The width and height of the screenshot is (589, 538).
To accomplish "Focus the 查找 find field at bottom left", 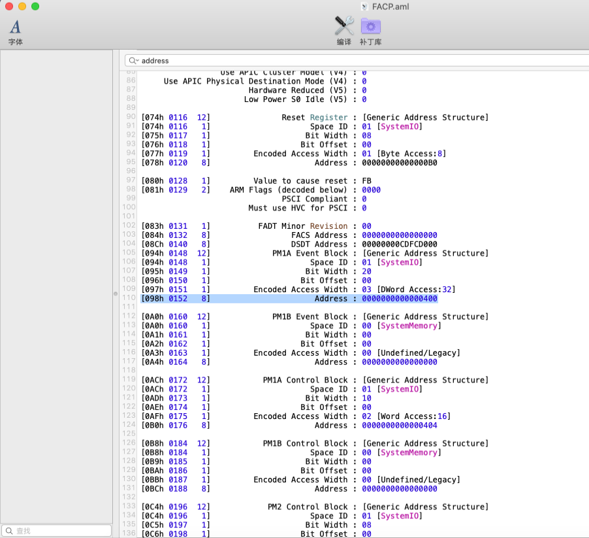I will click(x=59, y=531).
